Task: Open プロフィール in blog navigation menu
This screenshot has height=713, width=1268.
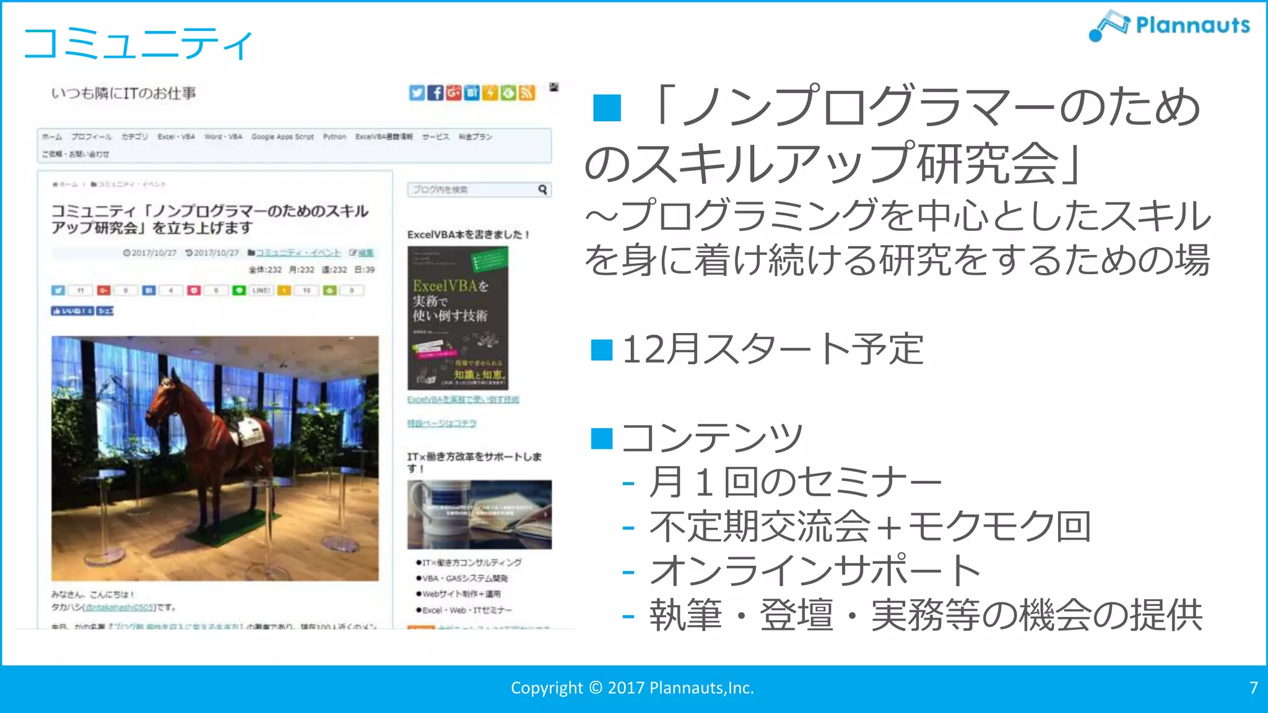Action: click(x=91, y=137)
